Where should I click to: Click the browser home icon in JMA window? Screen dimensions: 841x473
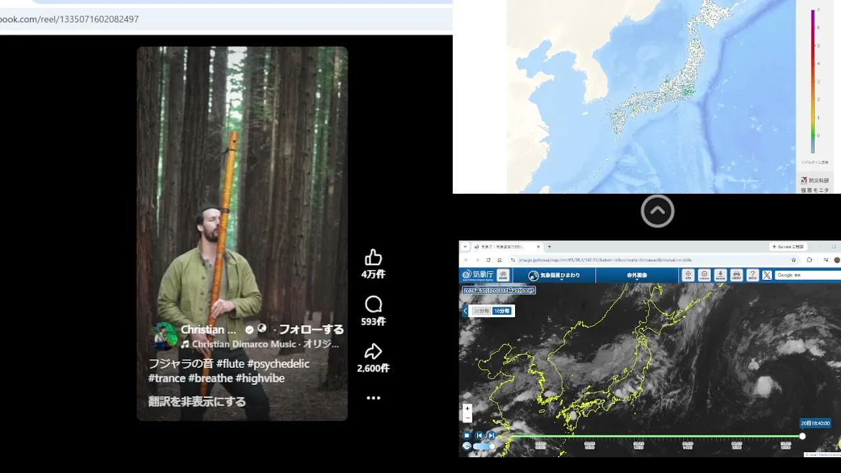[499, 260]
